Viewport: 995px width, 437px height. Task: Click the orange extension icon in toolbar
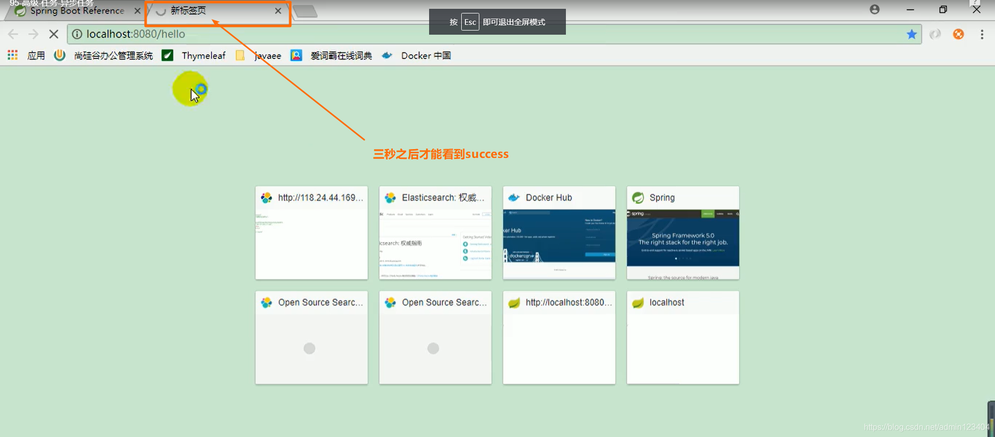(x=958, y=34)
